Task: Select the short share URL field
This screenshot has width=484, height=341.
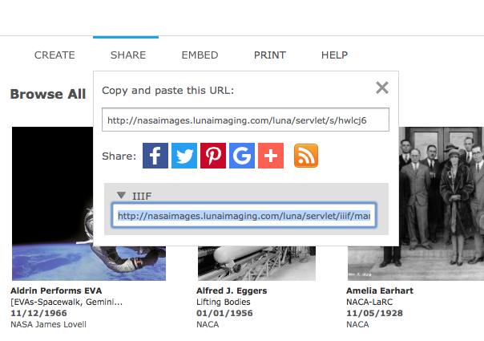Action: click(245, 120)
